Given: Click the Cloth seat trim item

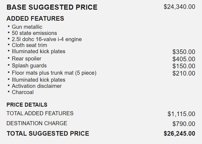Looking at the screenshot, I should point(29,45).
